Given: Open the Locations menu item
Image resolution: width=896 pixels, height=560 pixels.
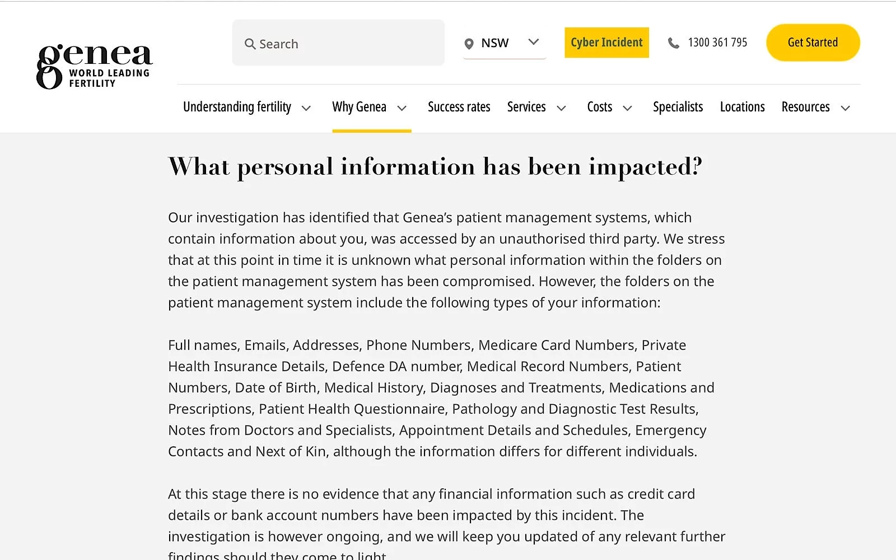Looking at the screenshot, I should [x=742, y=106].
